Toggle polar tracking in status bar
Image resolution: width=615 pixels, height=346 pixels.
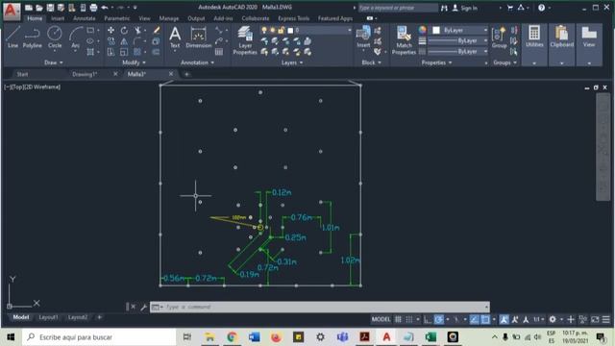tap(438, 319)
